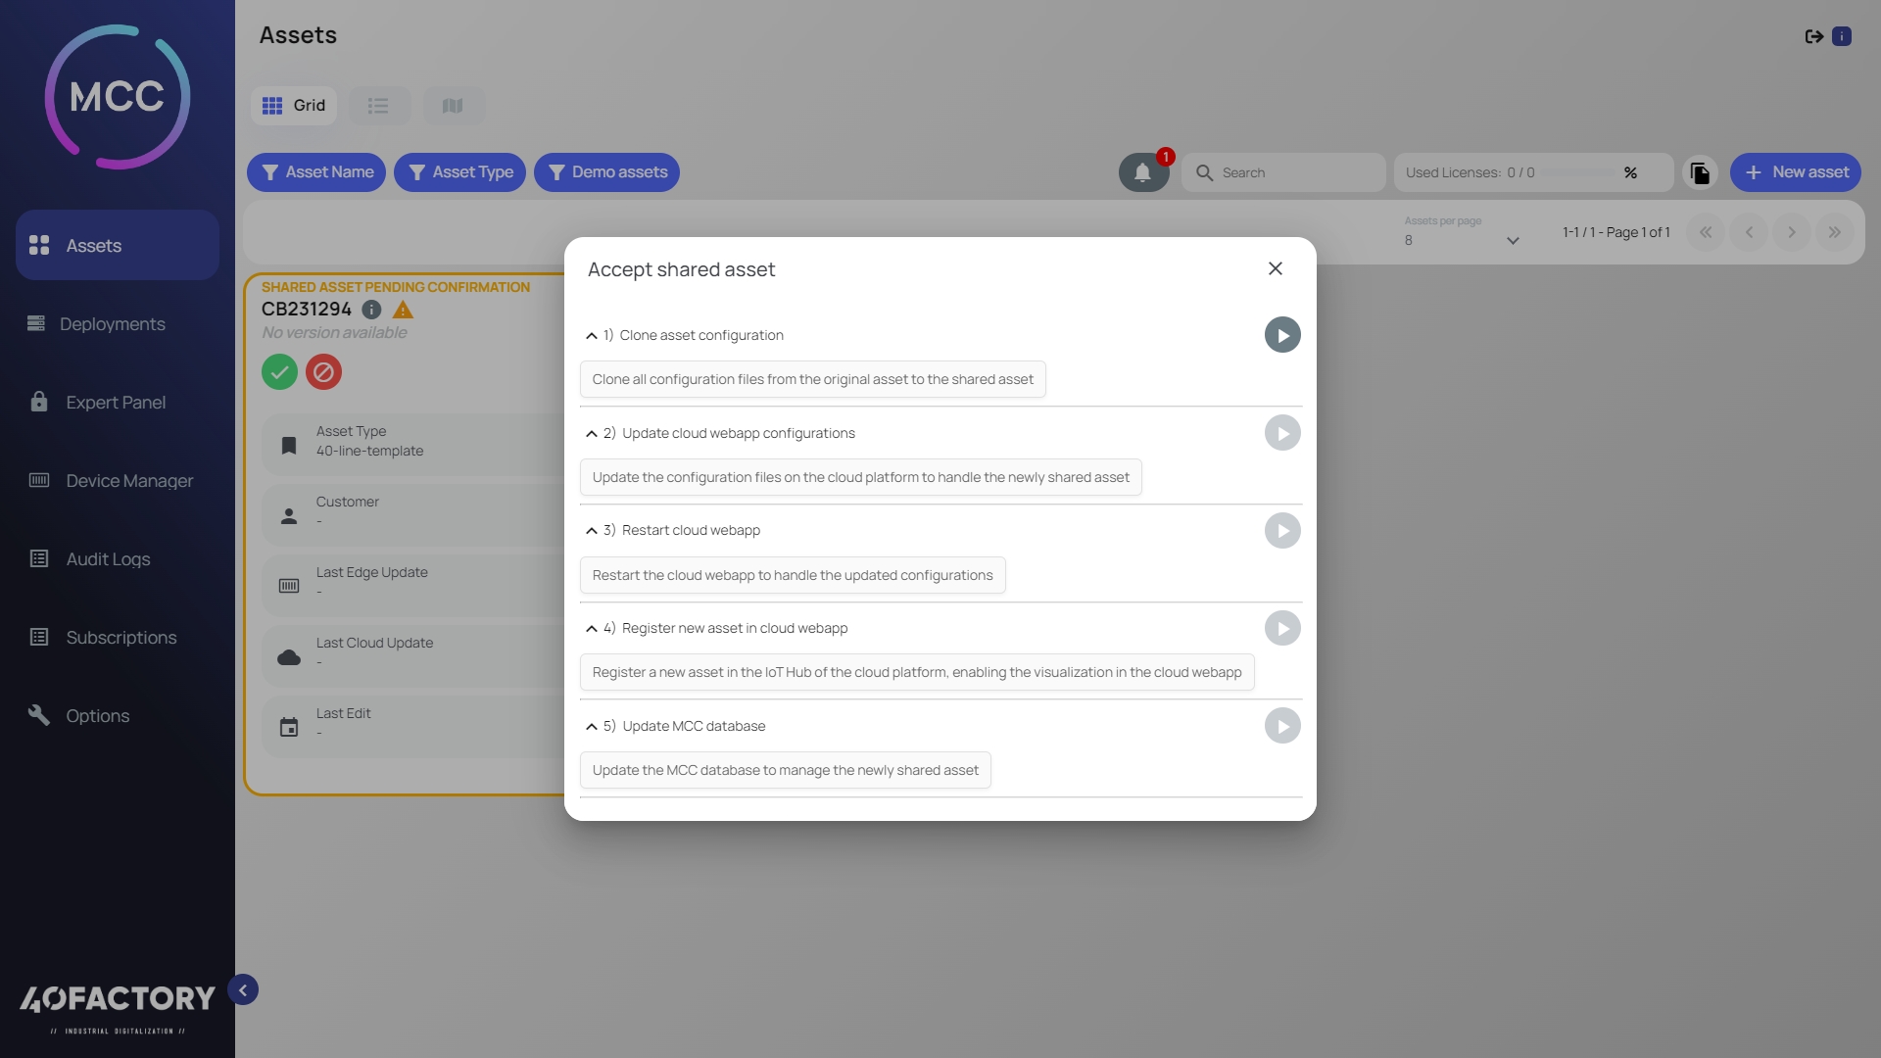This screenshot has width=1881, height=1058.
Task: Click the New asset button
Action: click(x=1795, y=172)
